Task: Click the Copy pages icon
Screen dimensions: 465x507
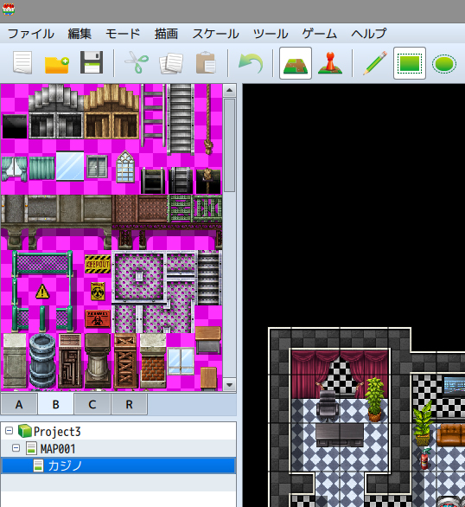Action: point(171,63)
